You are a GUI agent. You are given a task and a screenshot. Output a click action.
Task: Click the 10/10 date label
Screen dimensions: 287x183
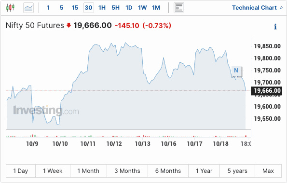[60, 143]
